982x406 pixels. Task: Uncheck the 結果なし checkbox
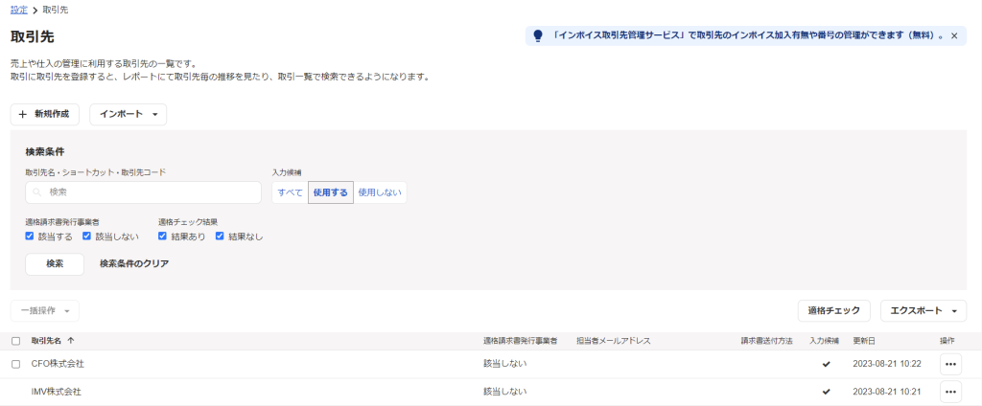pyautogui.click(x=220, y=237)
